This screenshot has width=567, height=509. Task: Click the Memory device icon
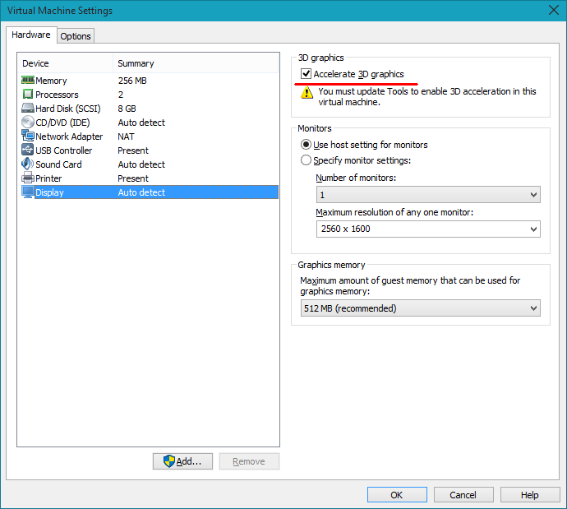[28, 80]
